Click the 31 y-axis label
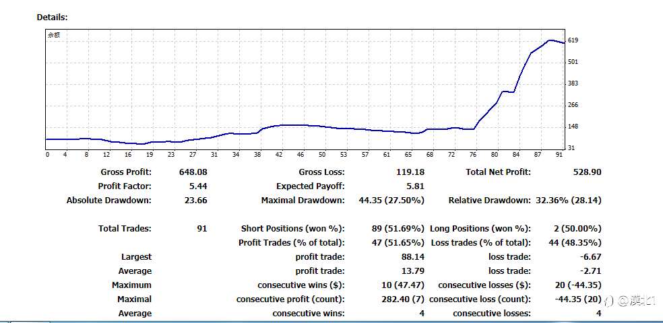This screenshot has height=323, width=663. [x=571, y=148]
